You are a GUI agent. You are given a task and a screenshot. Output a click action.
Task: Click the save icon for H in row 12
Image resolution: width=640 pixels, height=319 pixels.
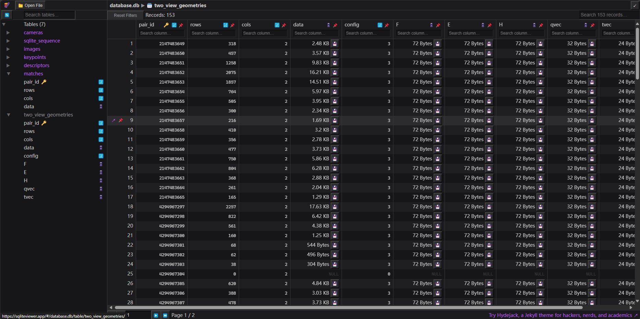[x=541, y=149]
